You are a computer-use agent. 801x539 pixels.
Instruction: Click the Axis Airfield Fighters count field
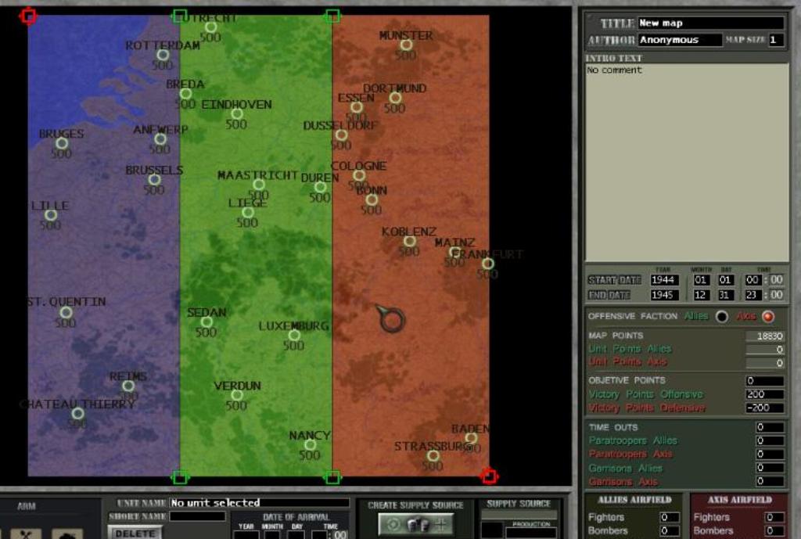[774, 517]
